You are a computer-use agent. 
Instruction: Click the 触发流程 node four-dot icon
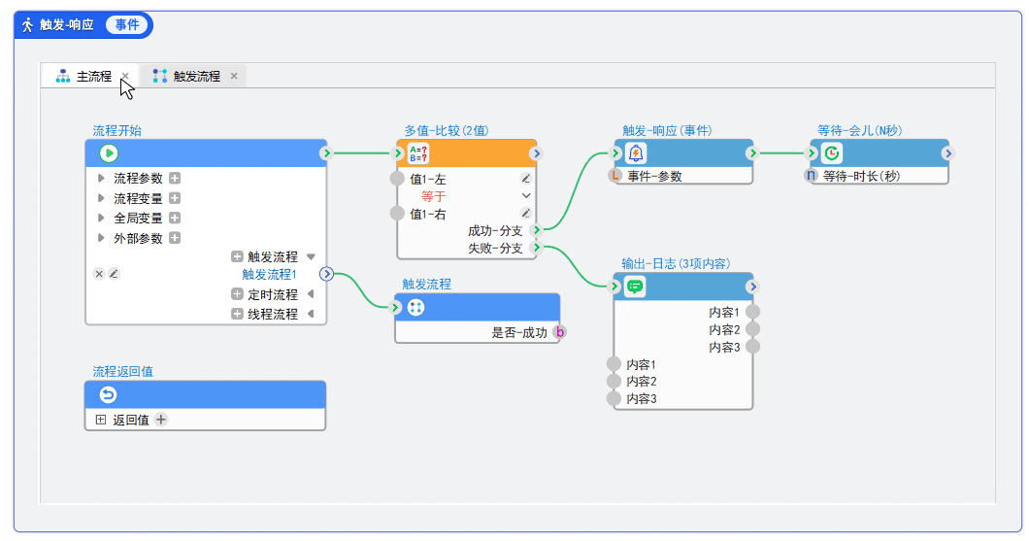(x=415, y=307)
